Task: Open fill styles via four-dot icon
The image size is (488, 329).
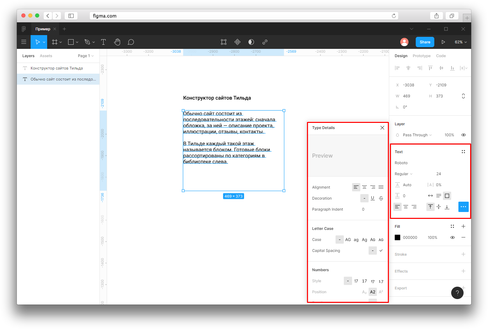Action: (x=453, y=226)
